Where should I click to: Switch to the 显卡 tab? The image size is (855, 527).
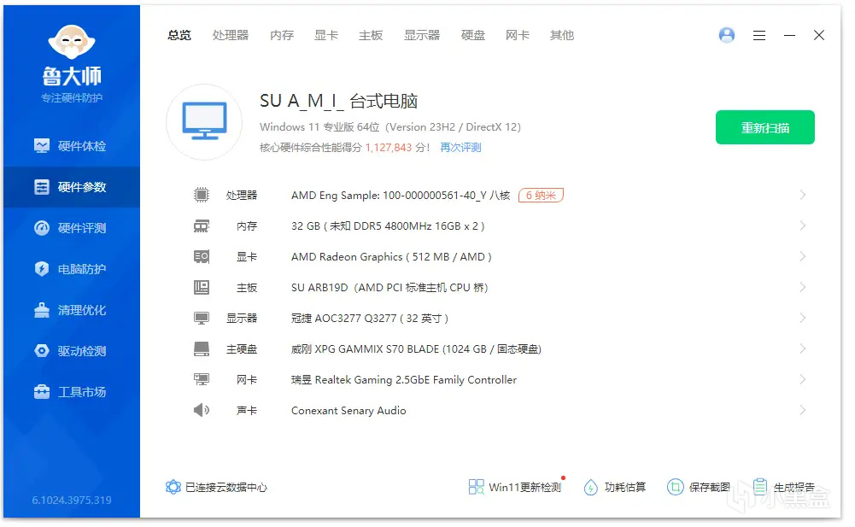[326, 36]
